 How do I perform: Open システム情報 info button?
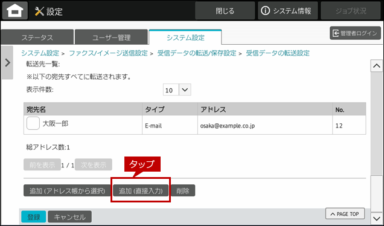(x=287, y=11)
